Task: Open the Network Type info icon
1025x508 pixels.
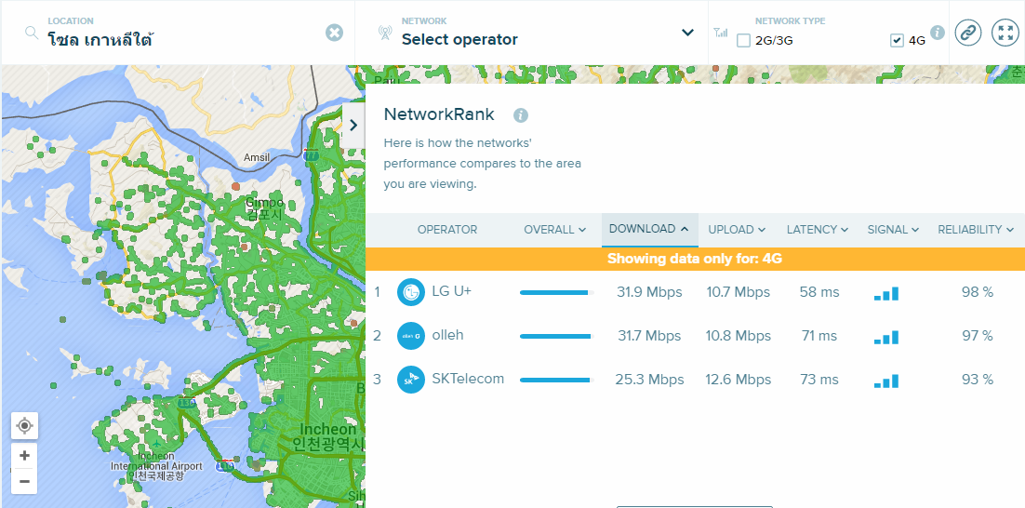Action: [x=938, y=33]
